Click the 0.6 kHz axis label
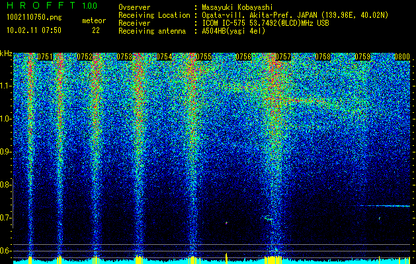This screenshot has width=416, height=264. pos(5,251)
